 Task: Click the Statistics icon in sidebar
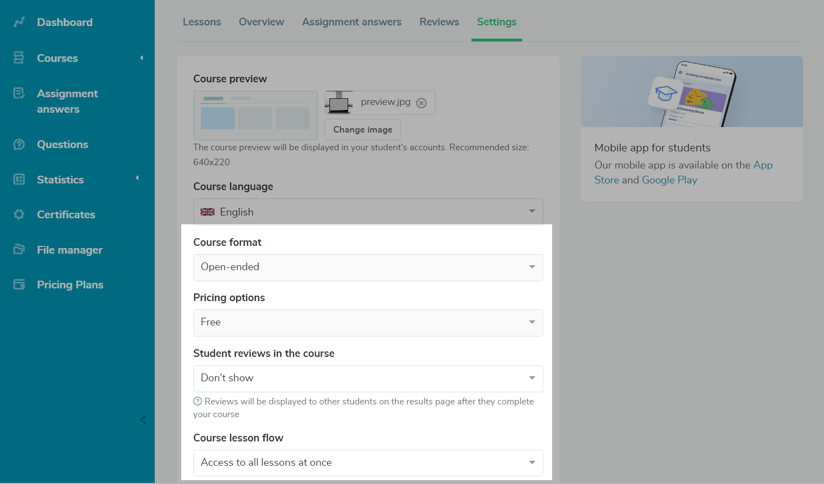[x=19, y=179]
